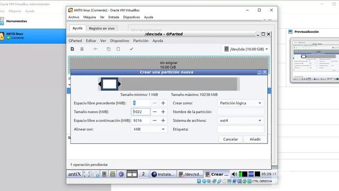Open Entrada menu in the VM window
This screenshot has height=191, width=339.
[114, 17]
